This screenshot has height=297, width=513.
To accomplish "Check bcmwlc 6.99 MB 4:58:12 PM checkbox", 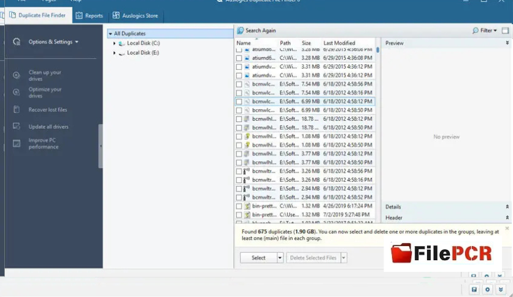I will tap(239, 102).
